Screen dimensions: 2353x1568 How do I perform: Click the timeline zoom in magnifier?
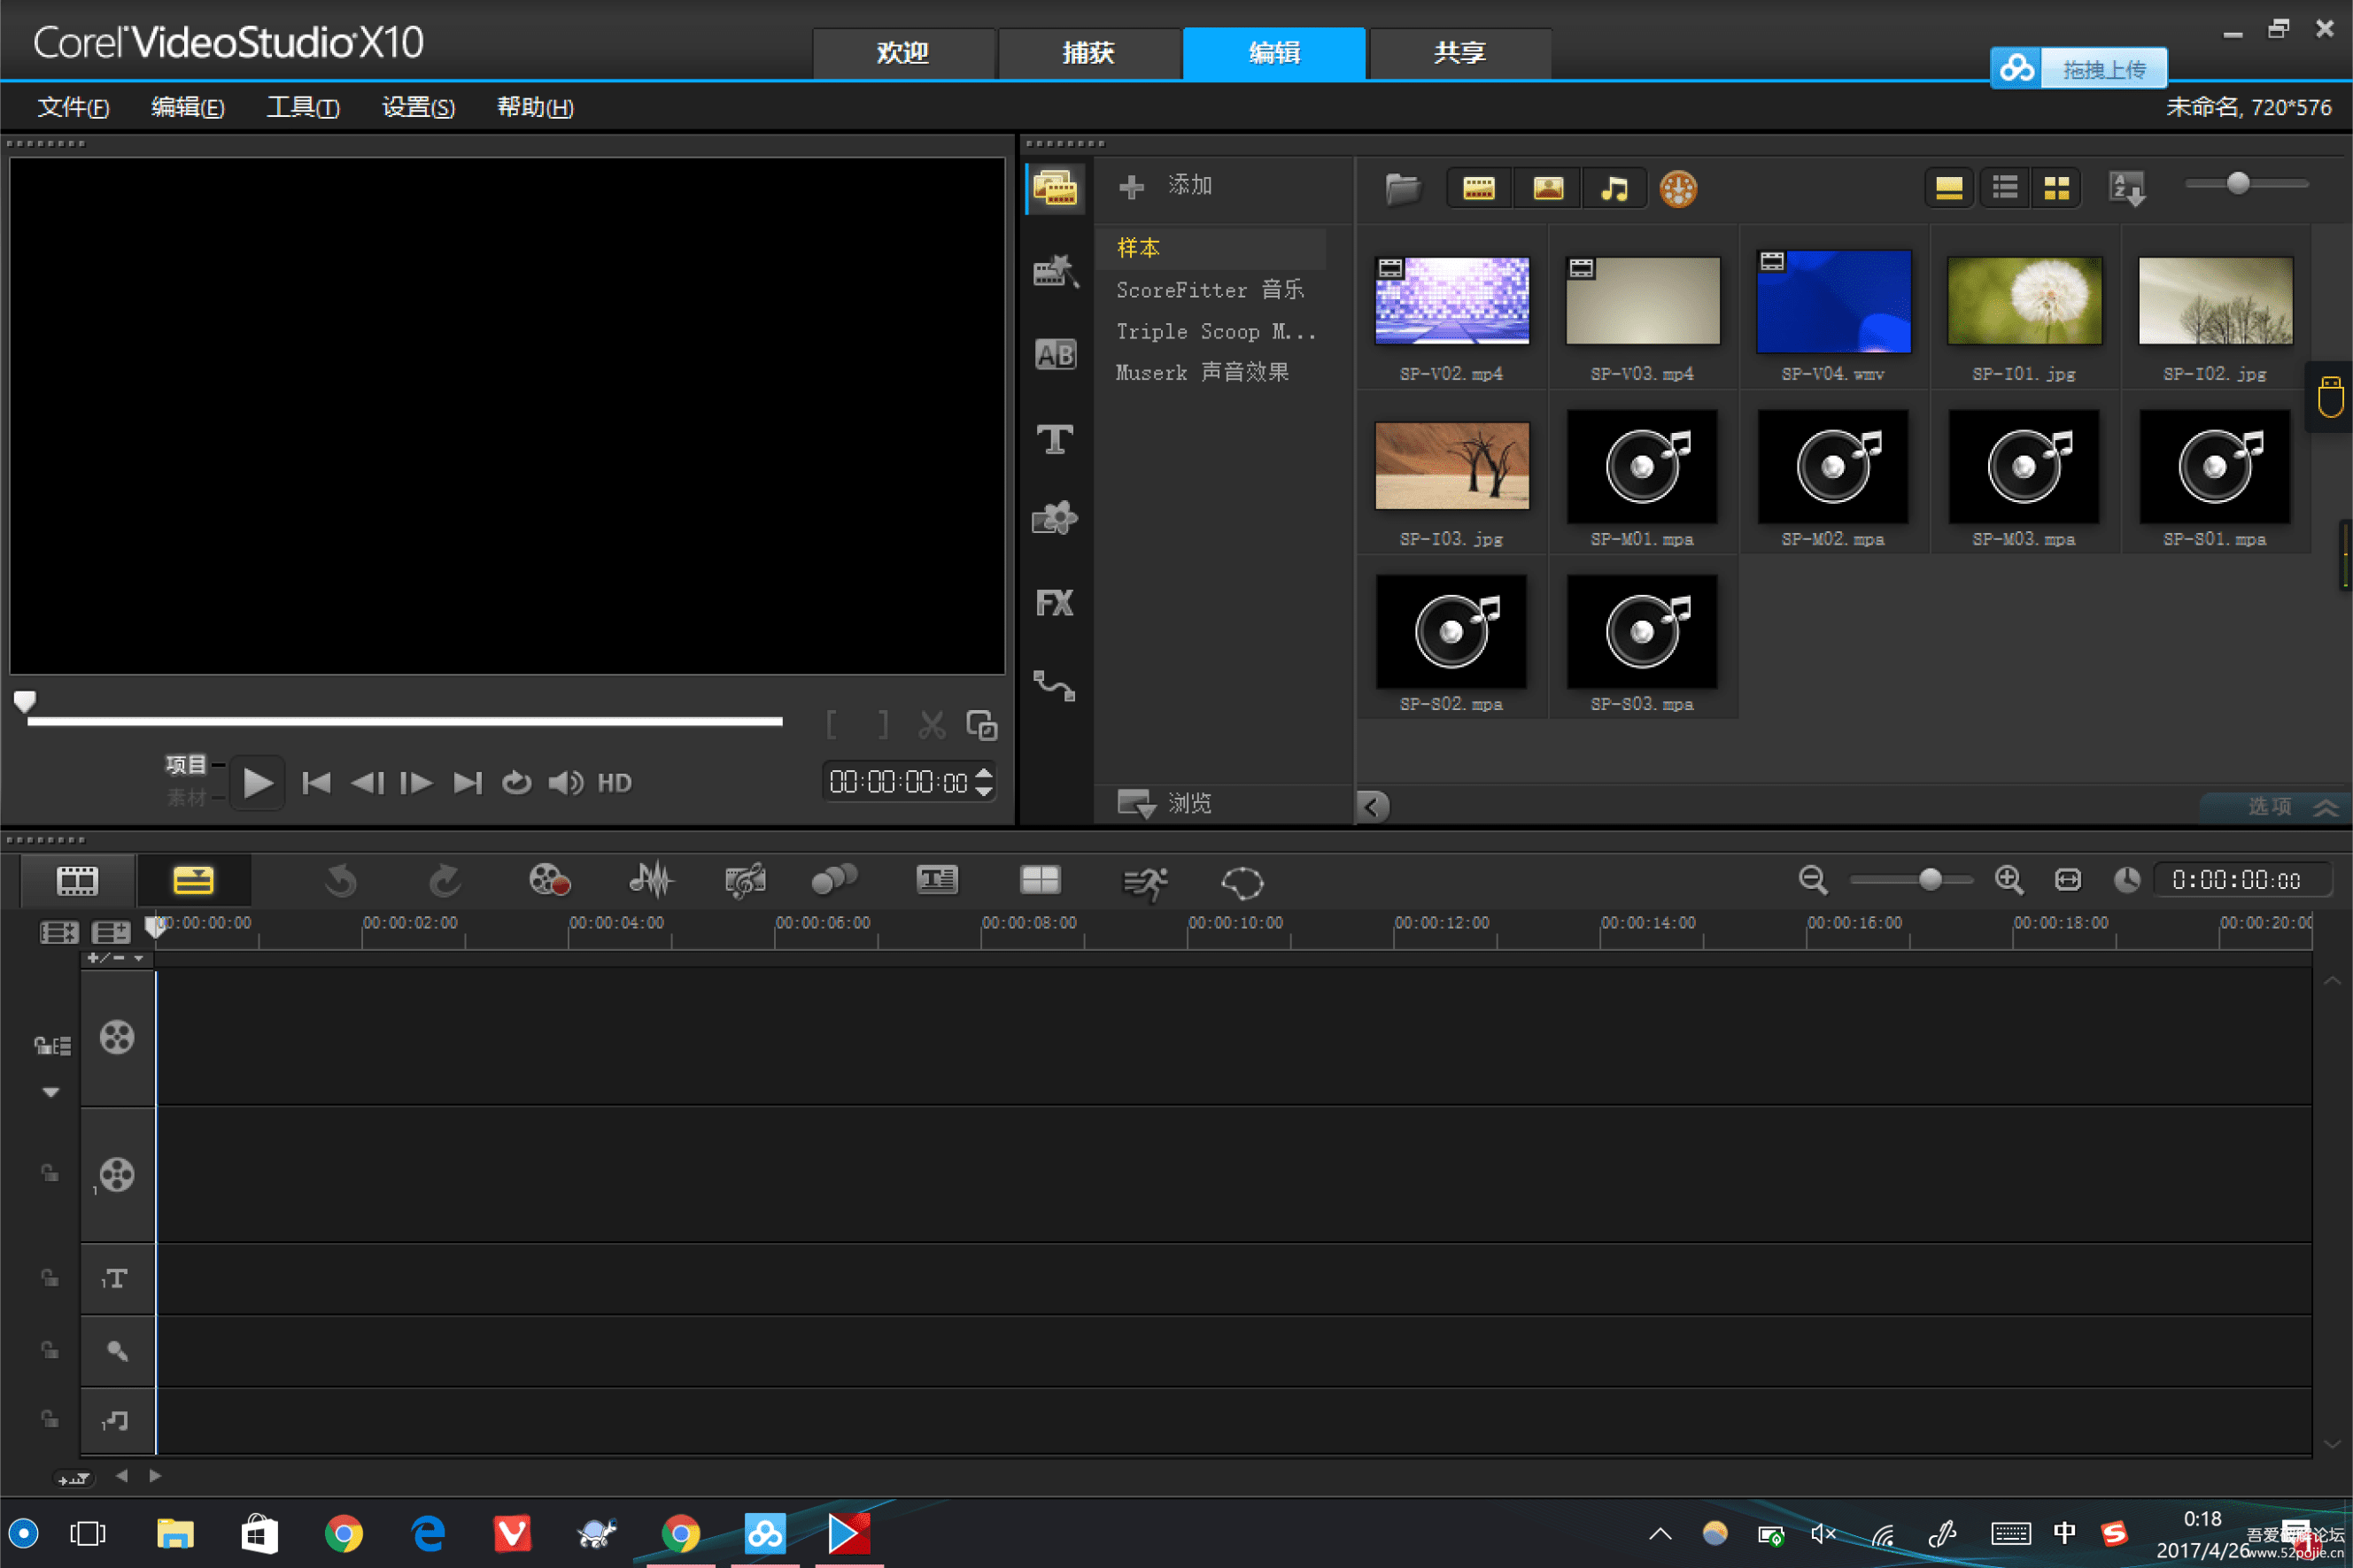(x=2009, y=880)
